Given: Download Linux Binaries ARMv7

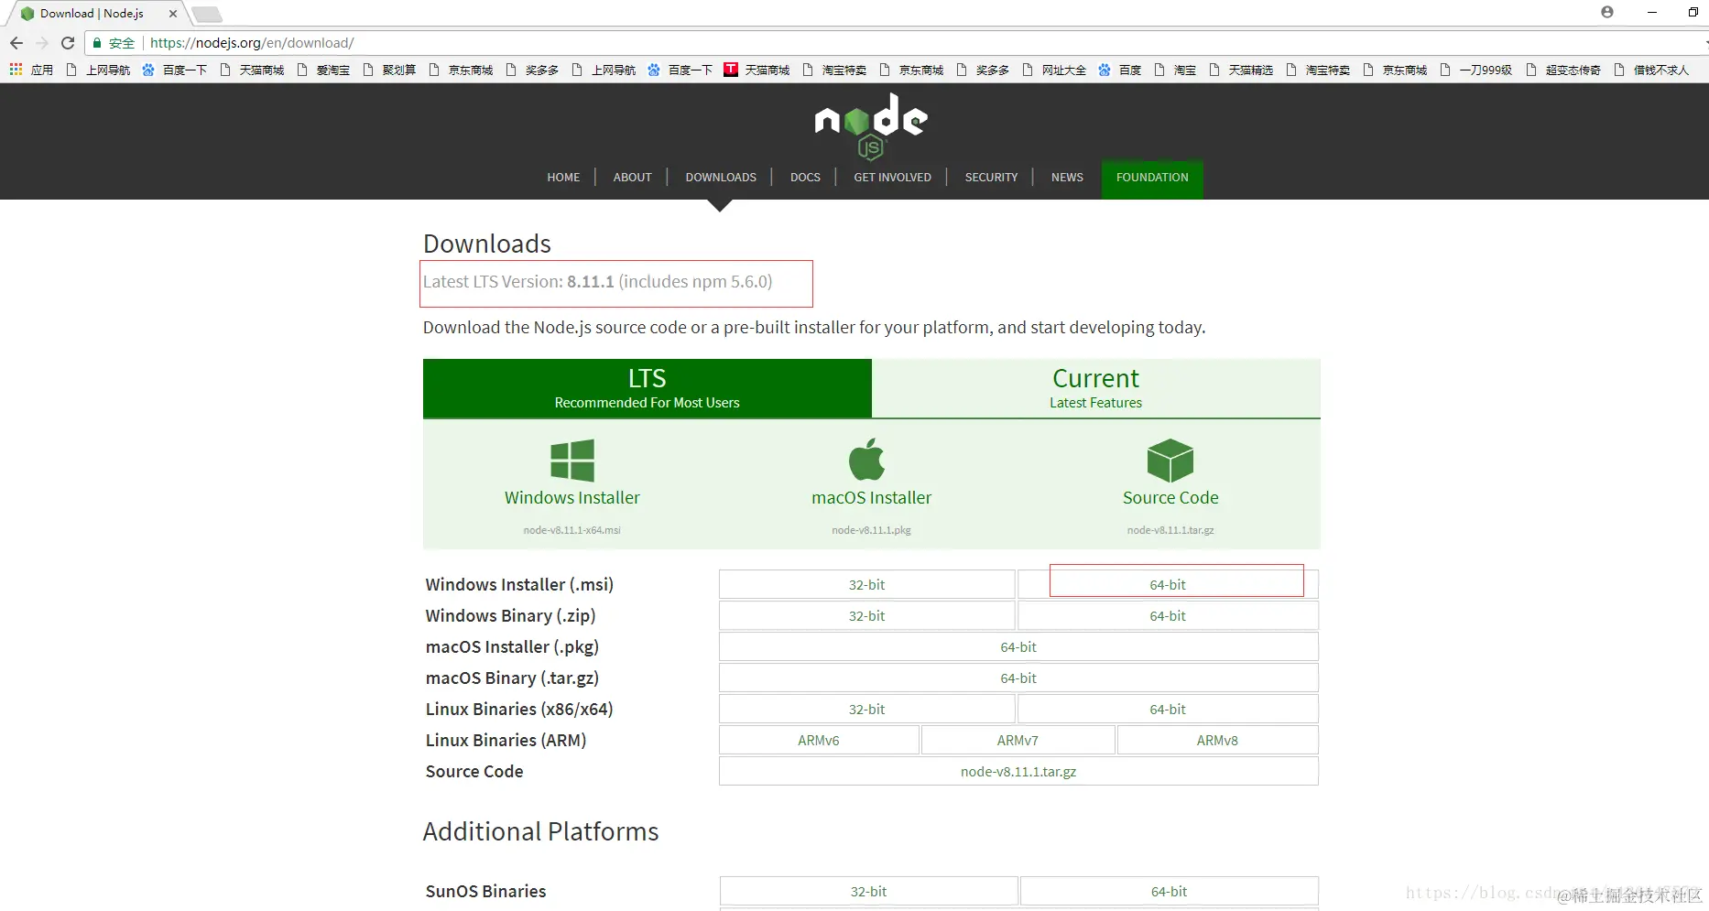Looking at the screenshot, I should pos(1018,740).
